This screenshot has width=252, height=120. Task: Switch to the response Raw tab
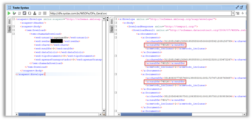[112, 29]
